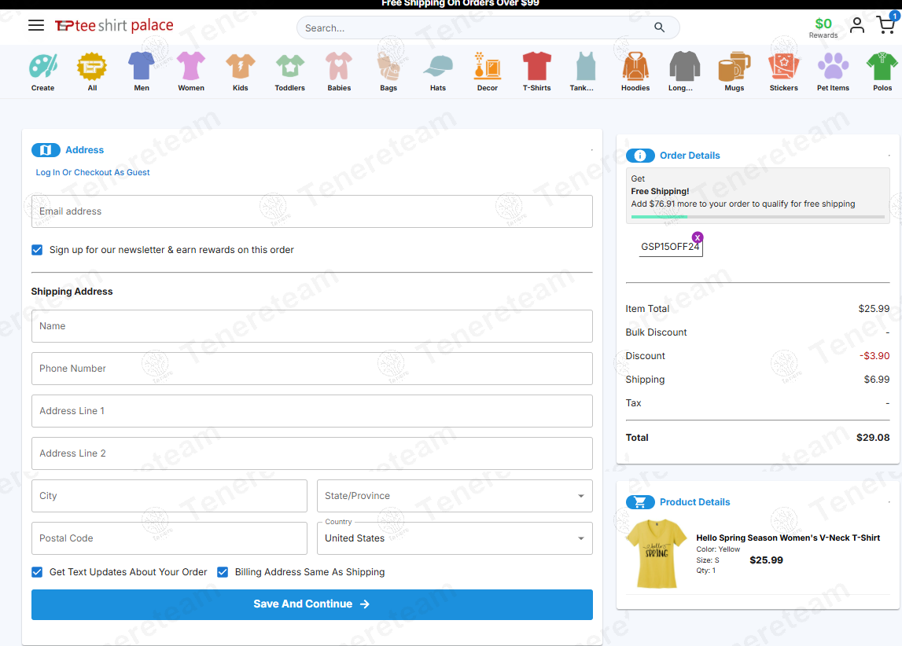Viewport: 902px width, 646px height.
Task: Click the search magnifier icon
Action: [x=659, y=28]
